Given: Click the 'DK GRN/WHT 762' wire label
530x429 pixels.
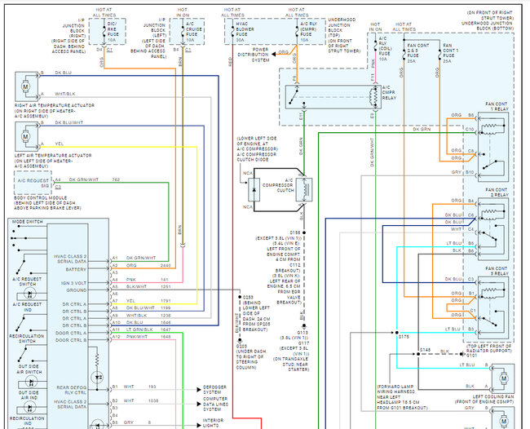Looking at the screenshot, I should tap(95, 179).
